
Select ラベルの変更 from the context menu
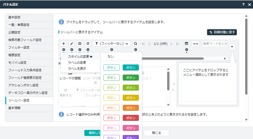pos(77,62)
